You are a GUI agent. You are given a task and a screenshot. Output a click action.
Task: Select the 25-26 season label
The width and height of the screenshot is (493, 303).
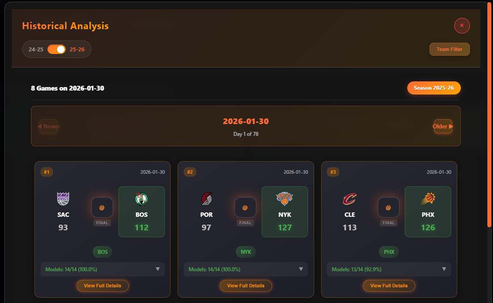point(77,49)
